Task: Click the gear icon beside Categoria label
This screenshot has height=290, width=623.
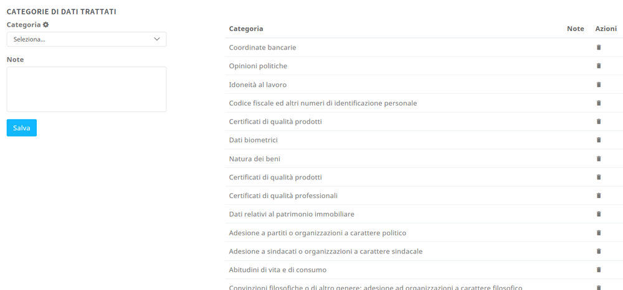Action: tap(46, 25)
